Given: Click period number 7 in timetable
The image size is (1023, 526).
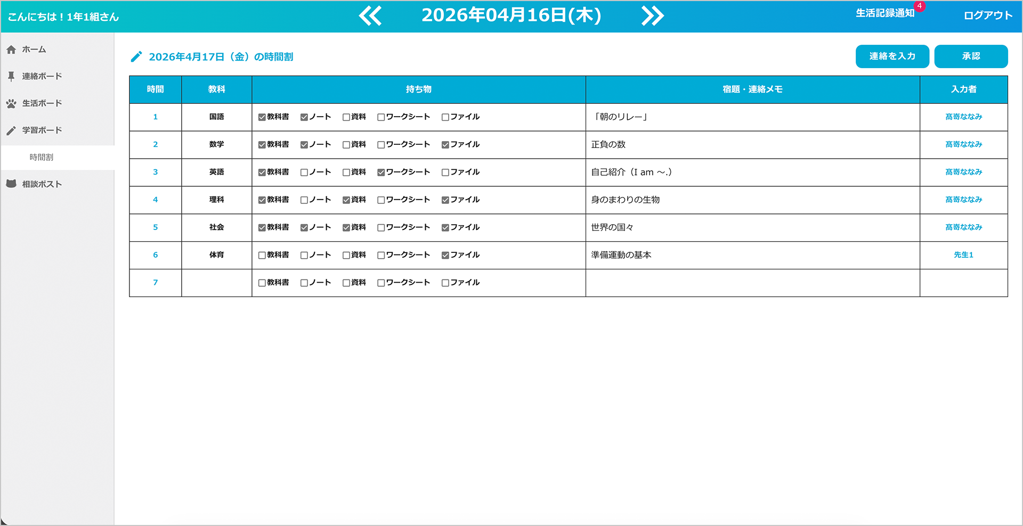Looking at the screenshot, I should point(156,283).
